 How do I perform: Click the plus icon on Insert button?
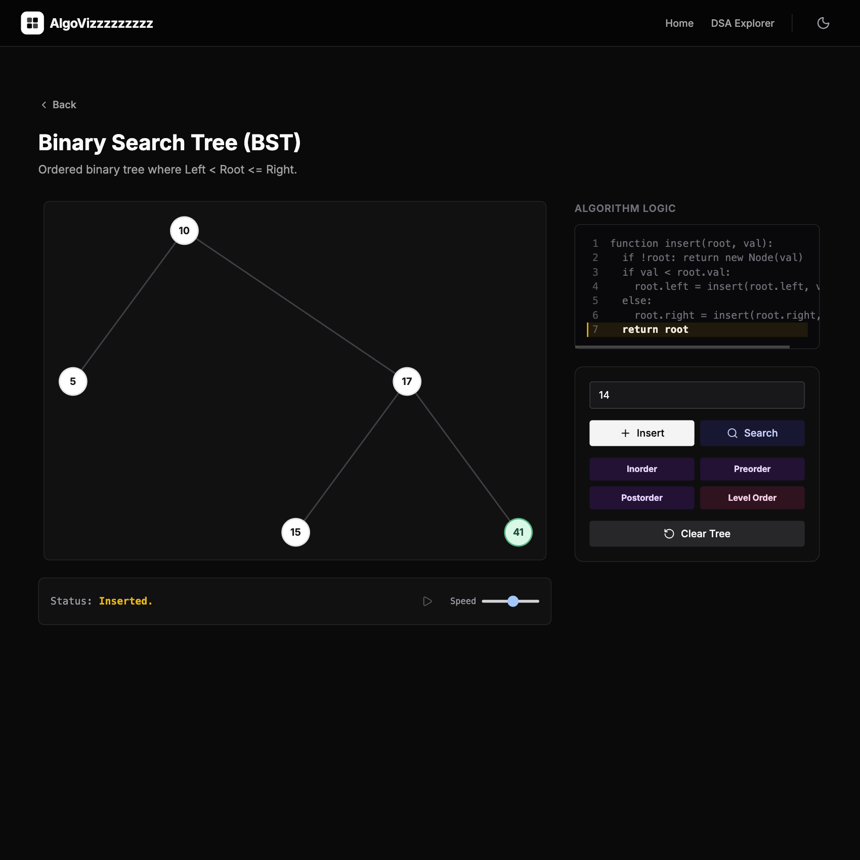tap(625, 433)
